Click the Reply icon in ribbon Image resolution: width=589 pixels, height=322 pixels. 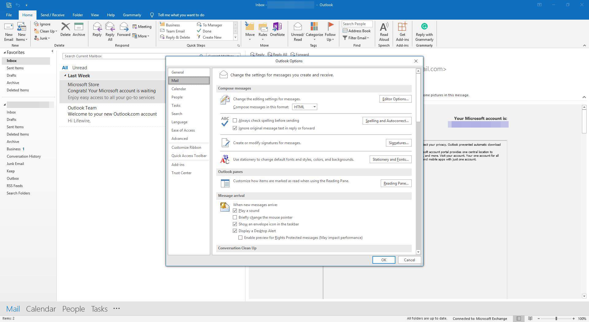[97, 27]
